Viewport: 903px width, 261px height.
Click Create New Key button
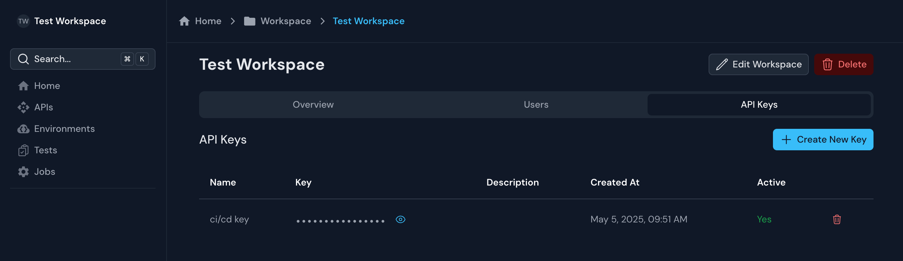823,140
